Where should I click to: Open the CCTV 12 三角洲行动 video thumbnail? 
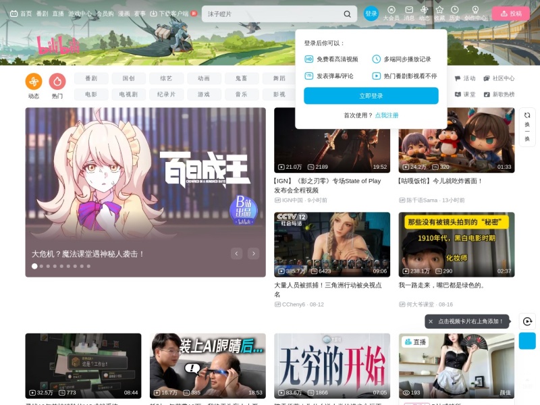pyautogui.click(x=332, y=244)
